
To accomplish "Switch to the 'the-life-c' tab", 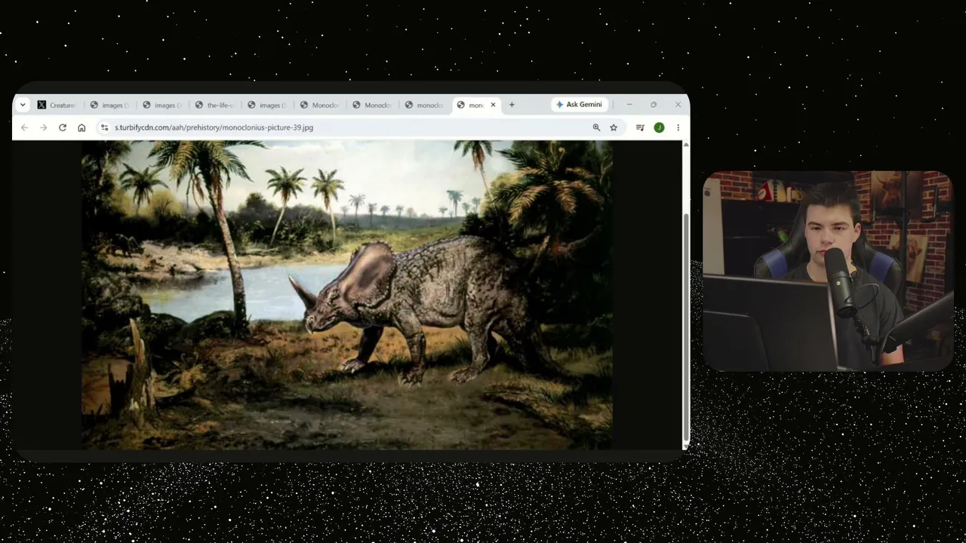I will click(214, 105).
